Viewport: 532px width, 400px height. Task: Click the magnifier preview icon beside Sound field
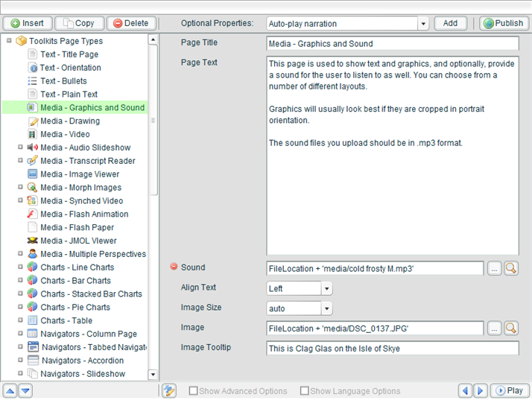pyautogui.click(x=511, y=268)
